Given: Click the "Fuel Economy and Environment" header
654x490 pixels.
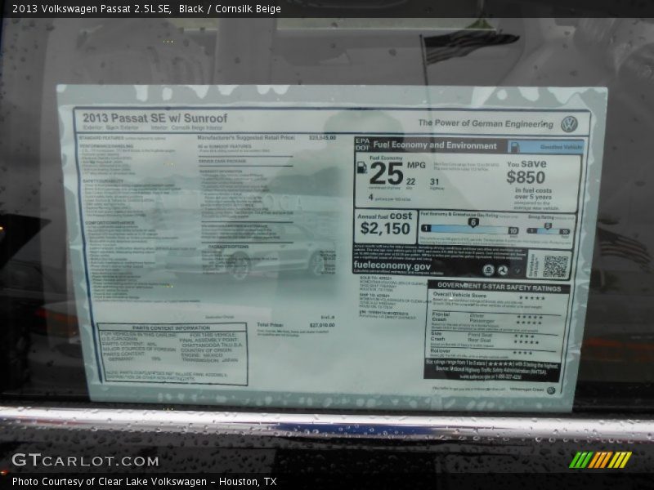Looking at the screenshot, I should [435, 145].
